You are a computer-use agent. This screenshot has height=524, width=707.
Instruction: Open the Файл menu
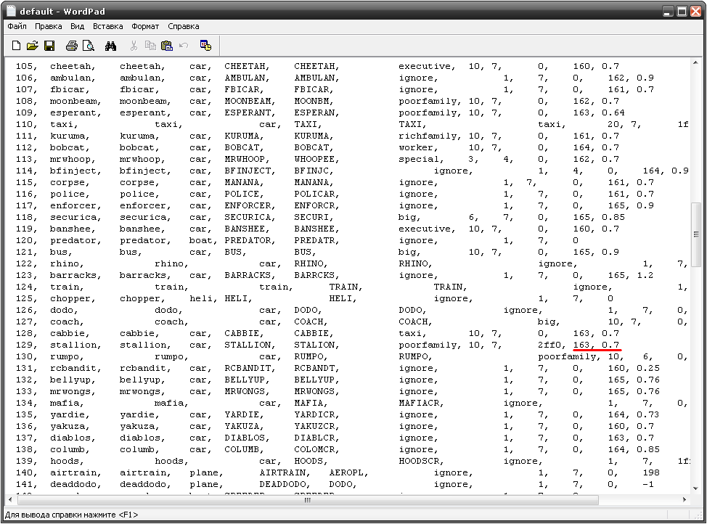click(x=17, y=26)
